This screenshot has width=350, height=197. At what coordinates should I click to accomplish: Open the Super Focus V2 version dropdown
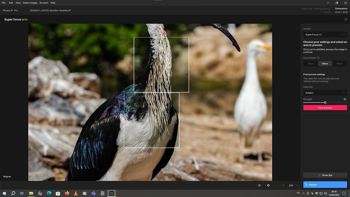(x=325, y=35)
